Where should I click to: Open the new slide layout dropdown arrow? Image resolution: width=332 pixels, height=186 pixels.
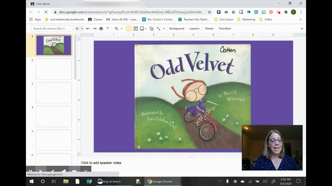coord(82,29)
